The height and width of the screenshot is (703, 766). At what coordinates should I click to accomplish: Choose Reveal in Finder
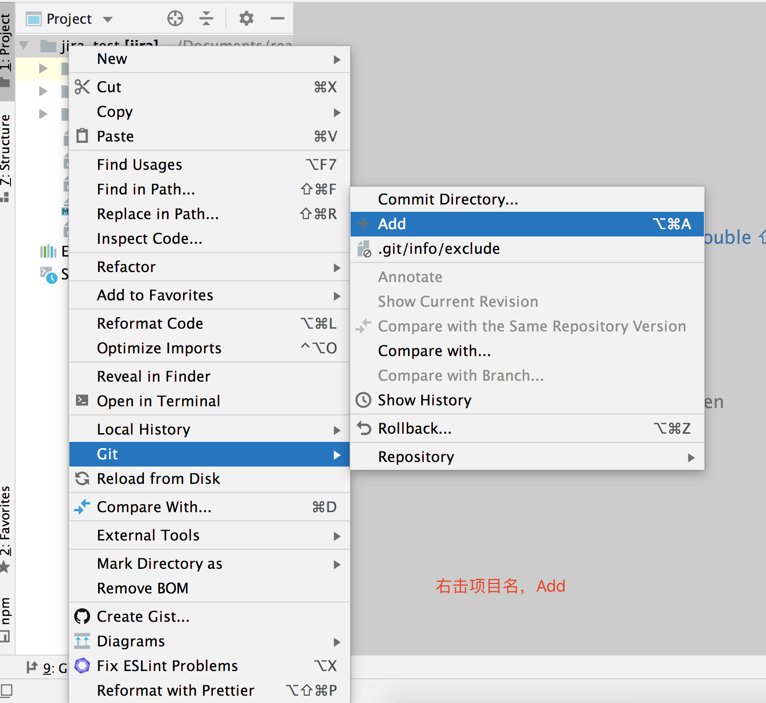coord(210,376)
